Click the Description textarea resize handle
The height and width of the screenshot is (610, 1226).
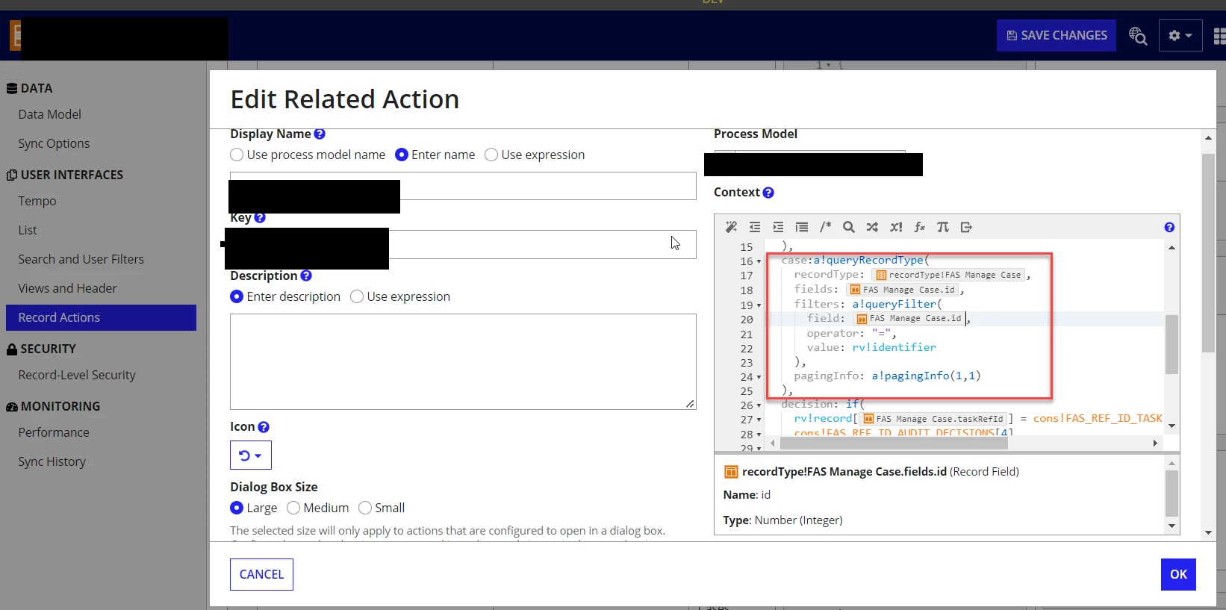point(690,404)
